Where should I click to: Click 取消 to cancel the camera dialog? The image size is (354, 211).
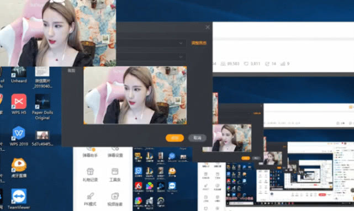coord(197,138)
